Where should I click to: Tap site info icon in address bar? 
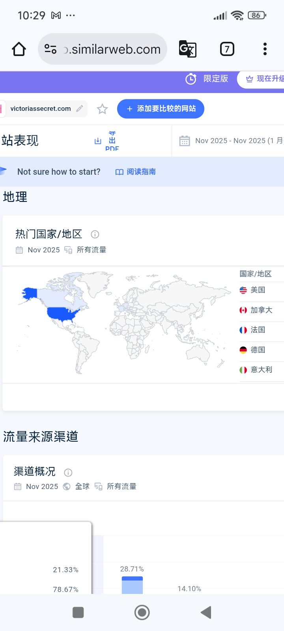[50, 49]
